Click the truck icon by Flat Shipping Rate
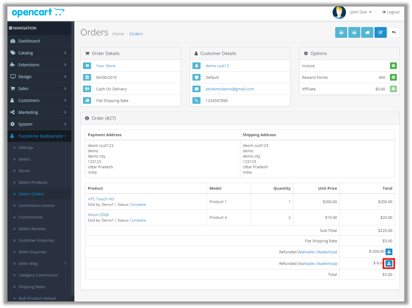Screen dimensions: 412x308 pos(87,100)
